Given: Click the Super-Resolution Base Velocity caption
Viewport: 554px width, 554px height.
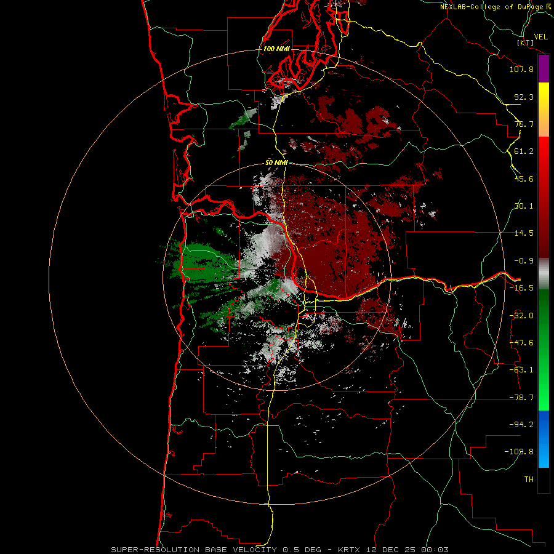Looking at the screenshot, I should click(279, 550).
